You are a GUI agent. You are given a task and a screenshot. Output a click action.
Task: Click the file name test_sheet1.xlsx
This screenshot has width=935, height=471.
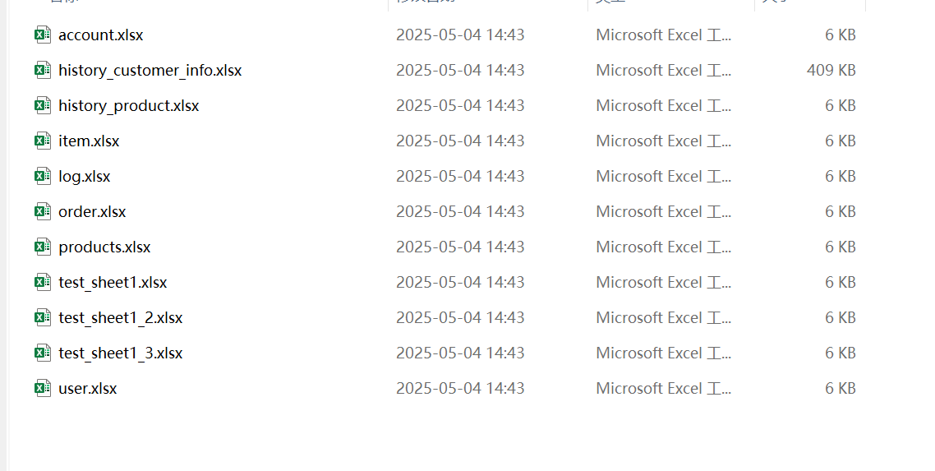click(x=113, y=283)
